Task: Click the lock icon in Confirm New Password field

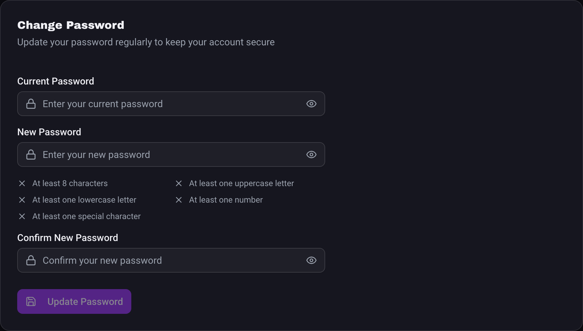Action: coord(31,260)
